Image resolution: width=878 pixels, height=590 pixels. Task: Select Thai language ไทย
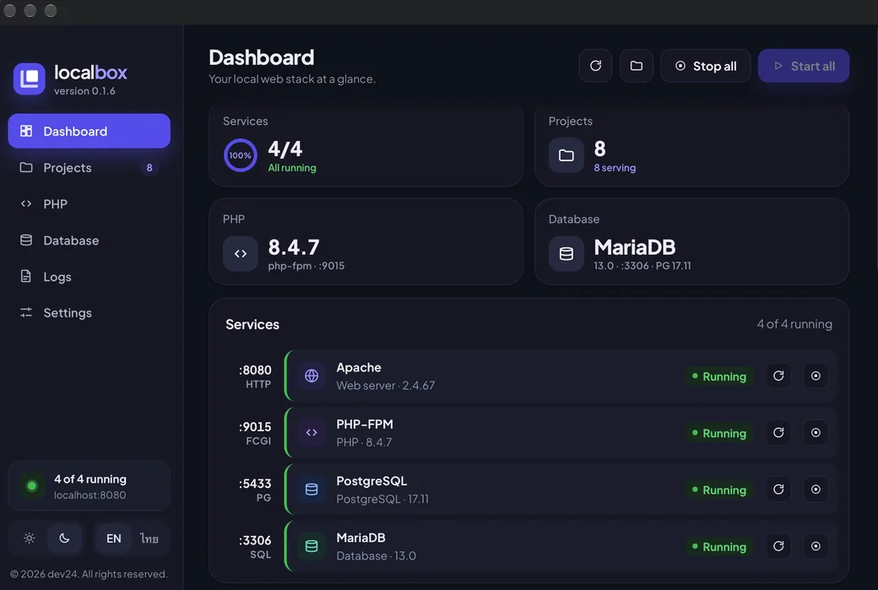tap(149, 539)
